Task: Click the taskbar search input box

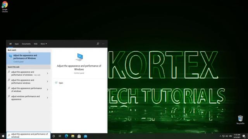Action: click(28, 136)
